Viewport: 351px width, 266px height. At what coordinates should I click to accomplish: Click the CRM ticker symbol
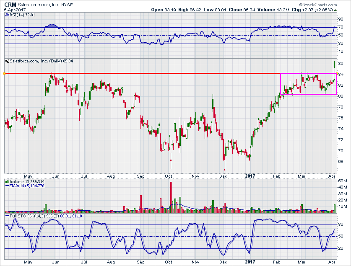(10, 4)
